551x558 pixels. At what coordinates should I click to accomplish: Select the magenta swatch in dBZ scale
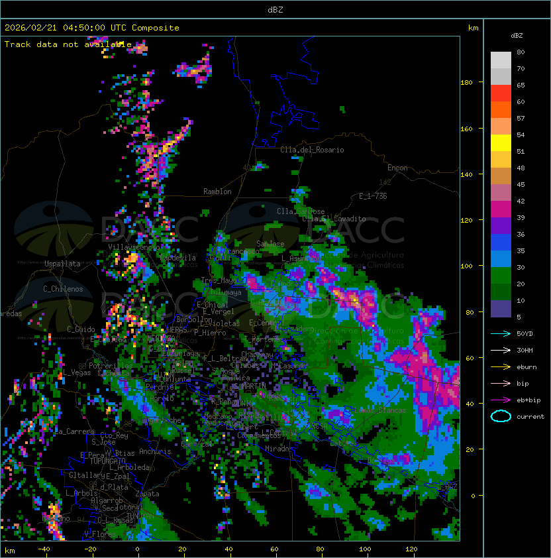pos(501,209)
